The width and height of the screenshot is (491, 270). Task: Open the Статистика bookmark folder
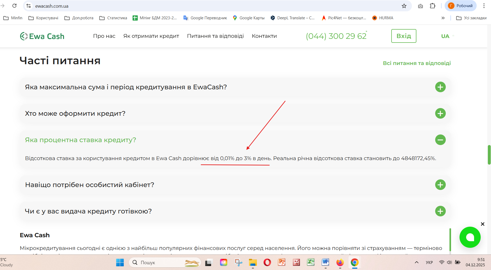(113, 18)
